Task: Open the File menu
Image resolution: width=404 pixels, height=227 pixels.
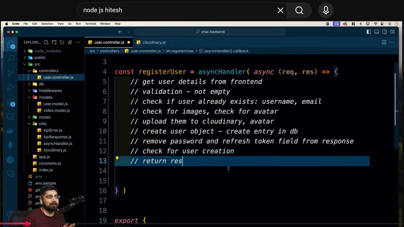Action: pyautogui.click(x=26, y=24)
